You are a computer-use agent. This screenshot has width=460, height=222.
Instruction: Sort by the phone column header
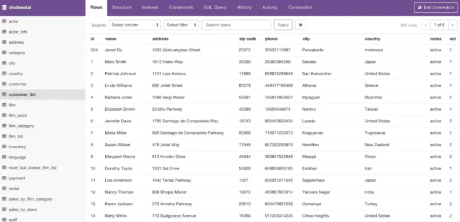click(x=271, y=39)
